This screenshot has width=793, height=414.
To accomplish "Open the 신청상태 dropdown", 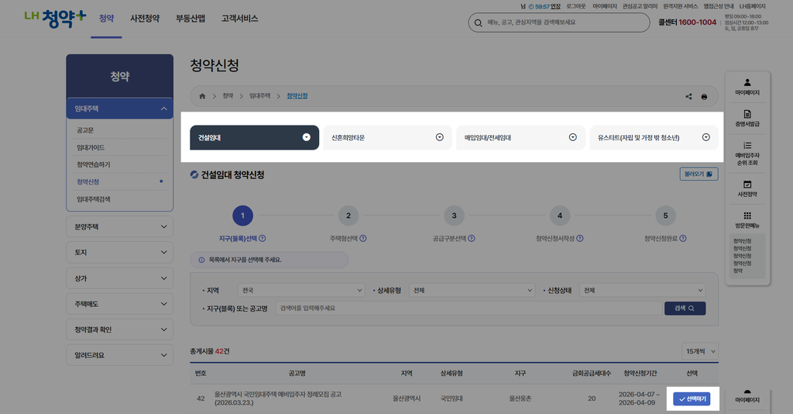I will tap(642, 290).
